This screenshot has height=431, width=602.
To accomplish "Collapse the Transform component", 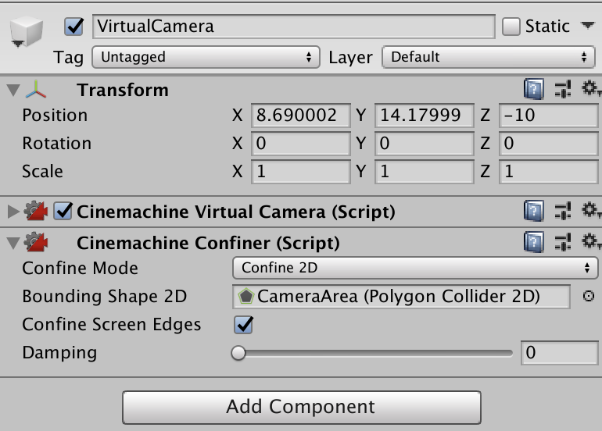I will coord(13,90).
